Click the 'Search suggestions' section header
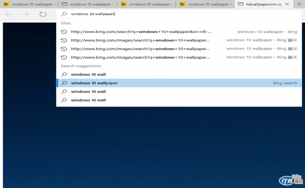Screen dimensions: 305x188 point(81,66)
